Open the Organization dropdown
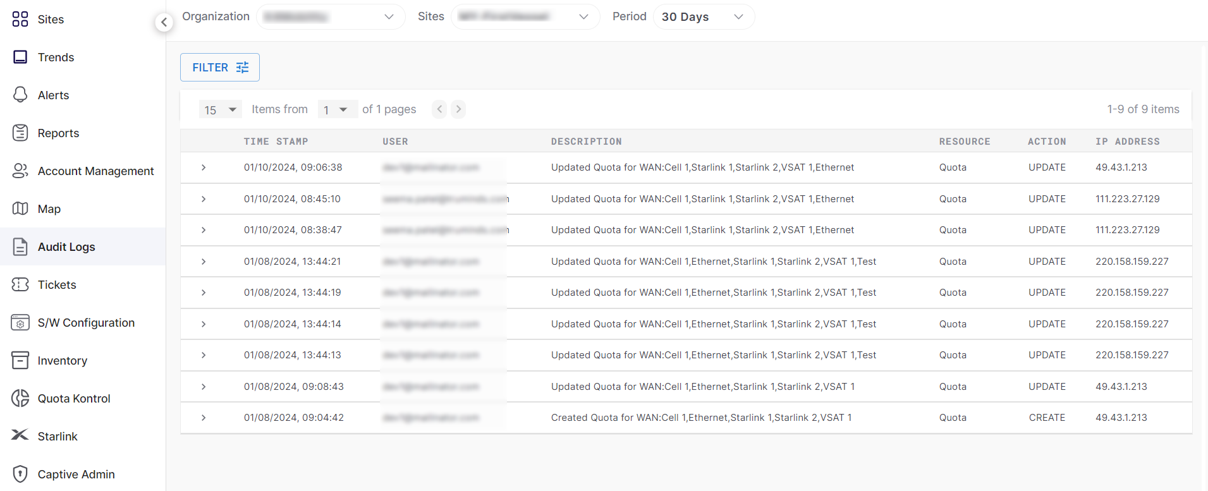The width and height of the screenshot is (1208, 491). pos(330,17)
